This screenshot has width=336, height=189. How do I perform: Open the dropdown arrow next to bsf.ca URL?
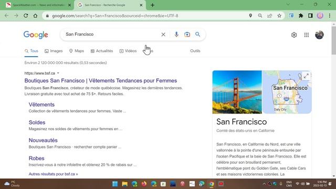click(58, 73)
